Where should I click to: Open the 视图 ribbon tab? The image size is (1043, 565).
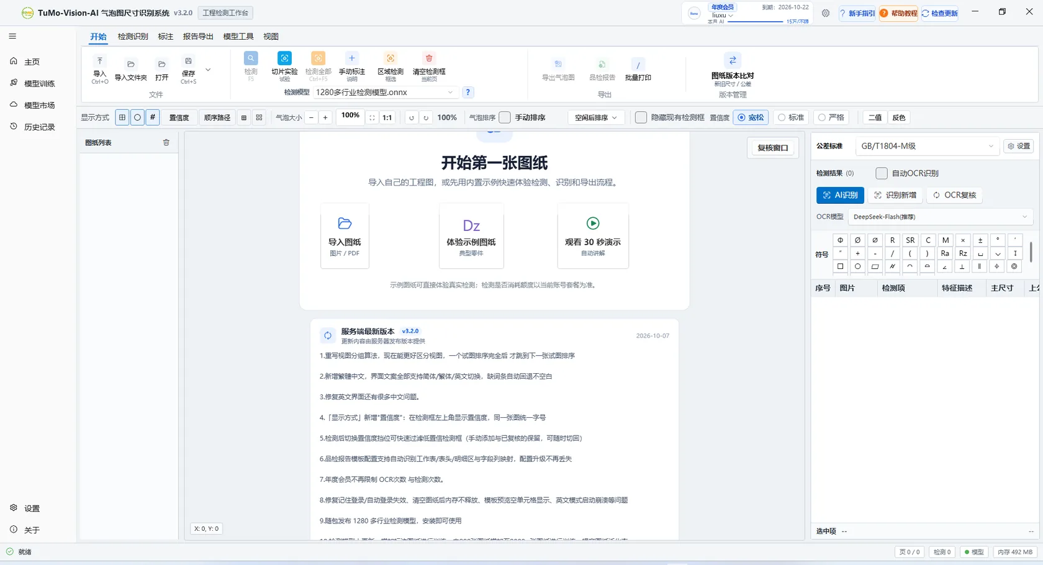click(x=271, y=36)
